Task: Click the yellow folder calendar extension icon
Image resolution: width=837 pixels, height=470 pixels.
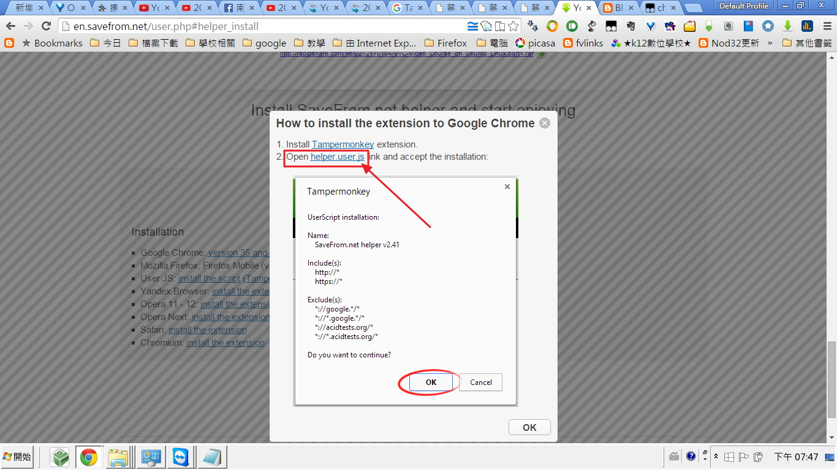Action: coord(689,26)
